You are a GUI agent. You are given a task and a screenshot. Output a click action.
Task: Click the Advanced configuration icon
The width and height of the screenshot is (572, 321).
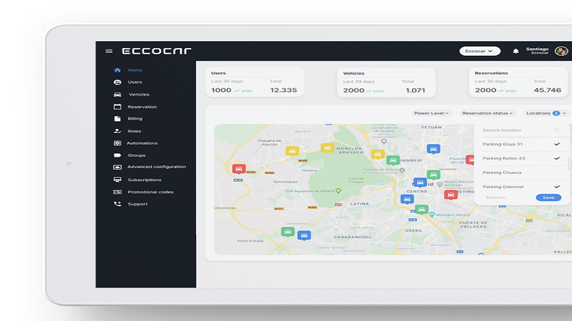click(x=117, y=167)
